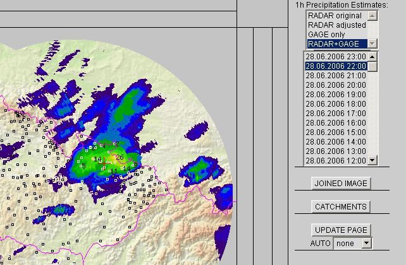Screen dimensions: 406x265
Task: Click the time list scroll-down arrow
Action: (x=372, y=160)
